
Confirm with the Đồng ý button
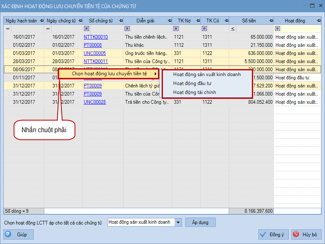click(x=273, y=235)
